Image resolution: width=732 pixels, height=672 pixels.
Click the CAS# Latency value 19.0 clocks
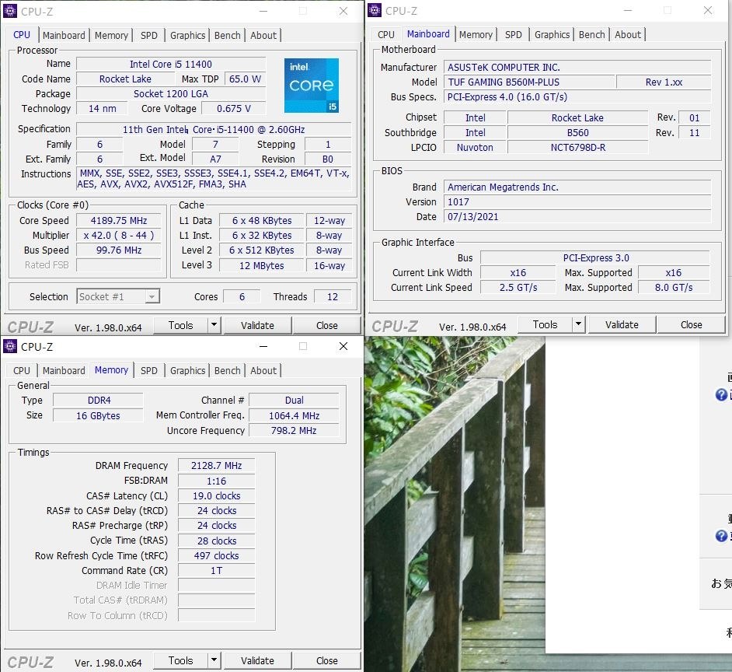216,495
